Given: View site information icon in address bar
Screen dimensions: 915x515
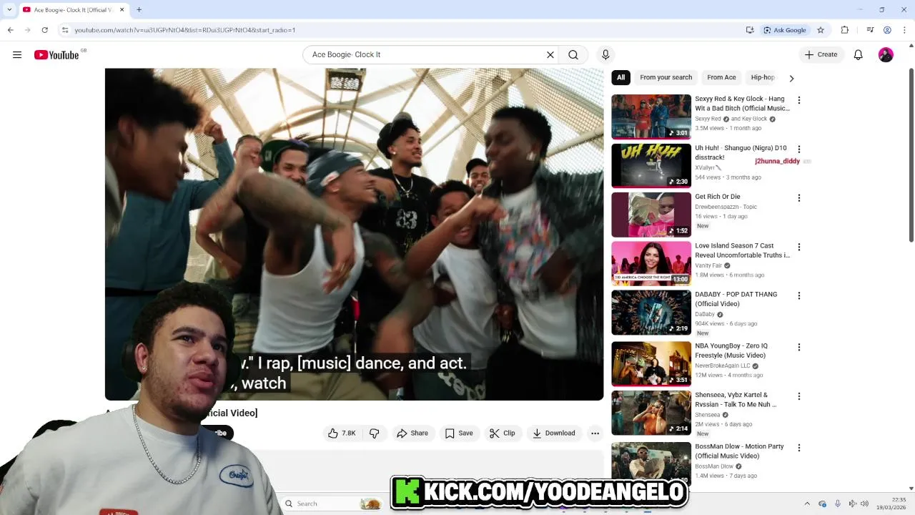Looking at the screenshot, I should [x=64, y=30].
